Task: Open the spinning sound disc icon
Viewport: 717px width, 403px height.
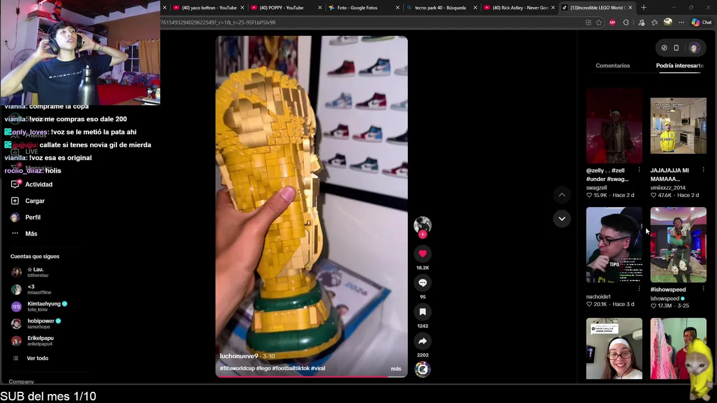Action: [422, 369]
